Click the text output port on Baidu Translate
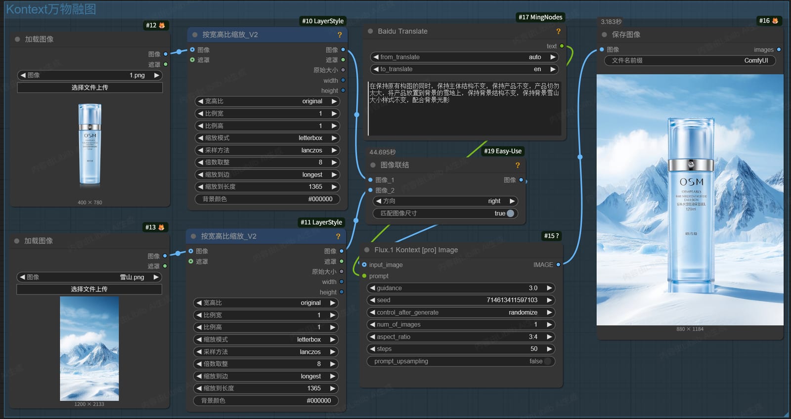 click(562, 46)
